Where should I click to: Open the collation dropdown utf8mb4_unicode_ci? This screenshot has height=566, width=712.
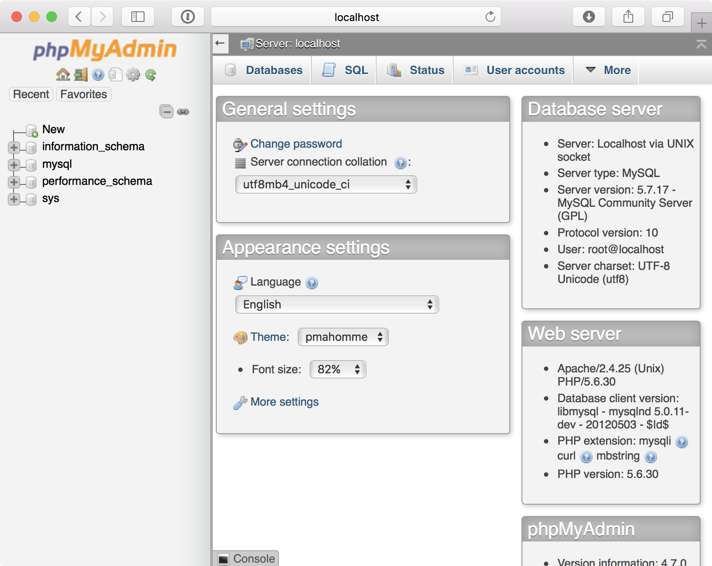coord(326,184)
